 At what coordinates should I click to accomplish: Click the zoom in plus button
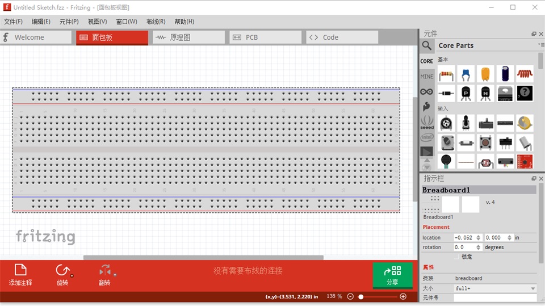point(403,296)
